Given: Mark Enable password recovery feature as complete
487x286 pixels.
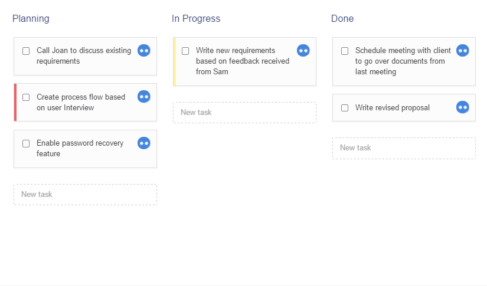Looking at the screenshot, I should [26, 143].
